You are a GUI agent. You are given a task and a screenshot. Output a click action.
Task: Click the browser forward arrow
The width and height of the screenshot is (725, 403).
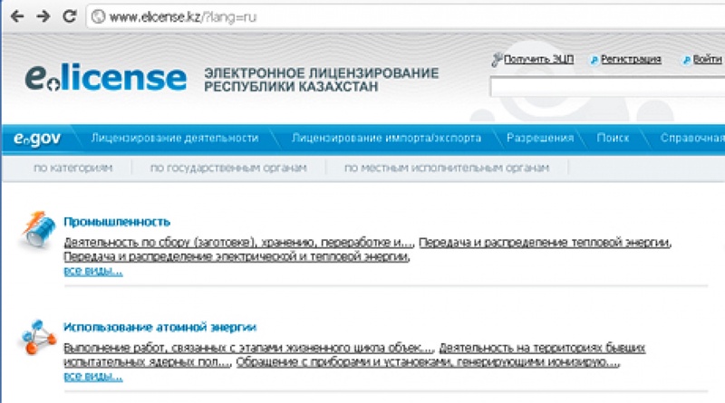[x=43, y=16]
